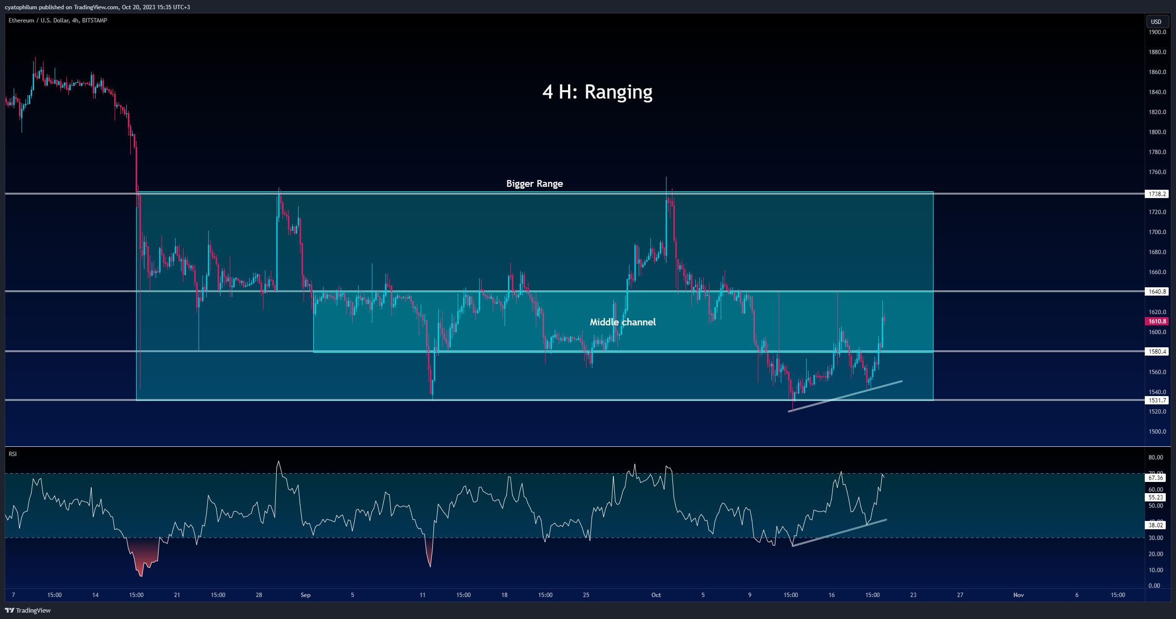Screen dimensions: 1176x619
Task: Click the 1738.2 price level label
Action: coord(1157,194)
